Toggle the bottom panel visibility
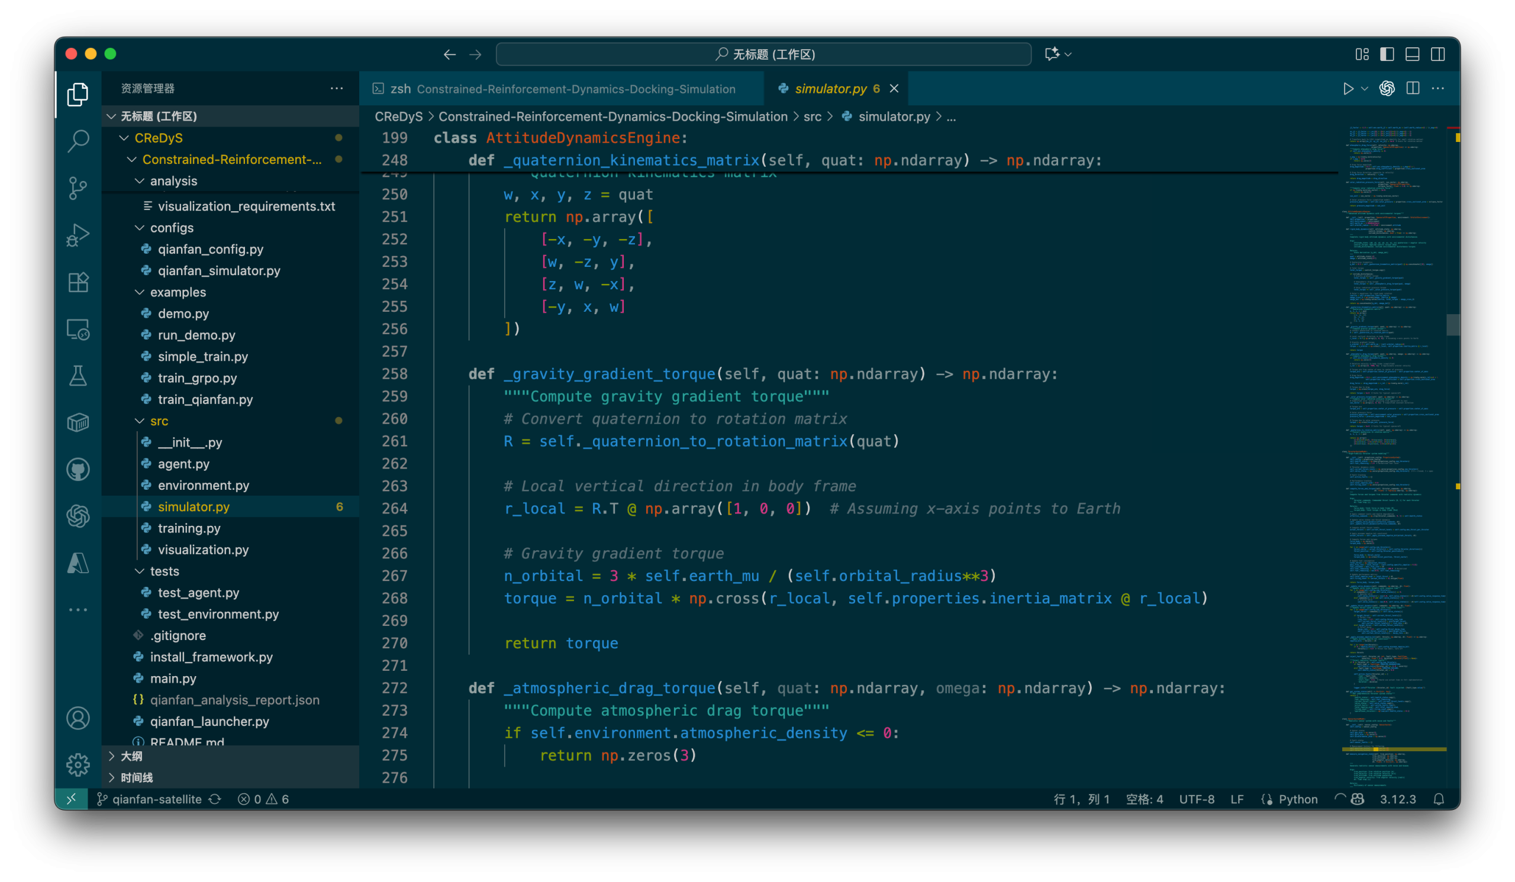1515x882 pixels. [1412, 54]
